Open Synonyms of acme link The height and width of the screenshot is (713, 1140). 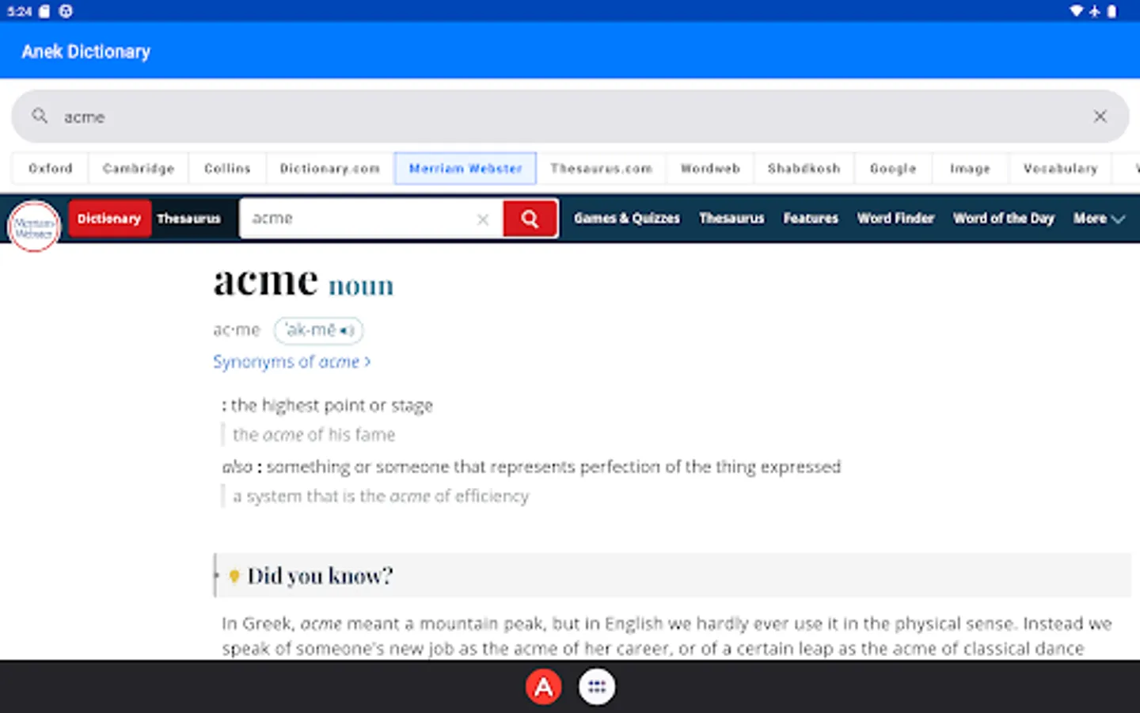[291, 362]
